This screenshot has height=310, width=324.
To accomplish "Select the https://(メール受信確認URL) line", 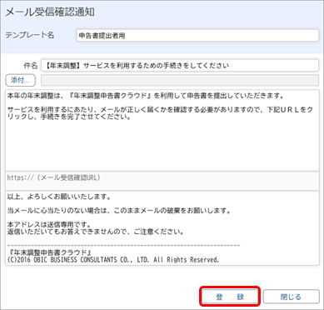I will [54, 177].
